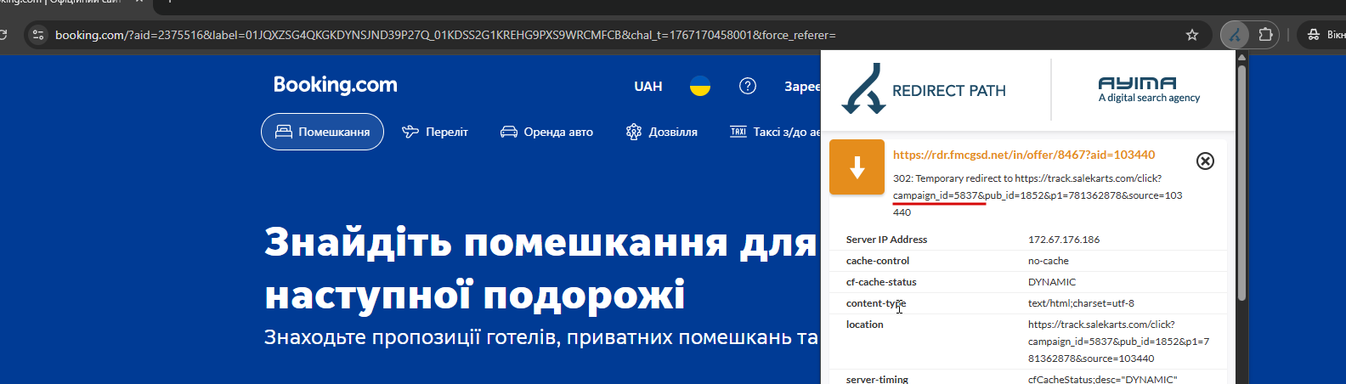Select language via the Ukraine flag icon
The width and height of the screenshot is (1346, 384).
[x=700, y=86]
